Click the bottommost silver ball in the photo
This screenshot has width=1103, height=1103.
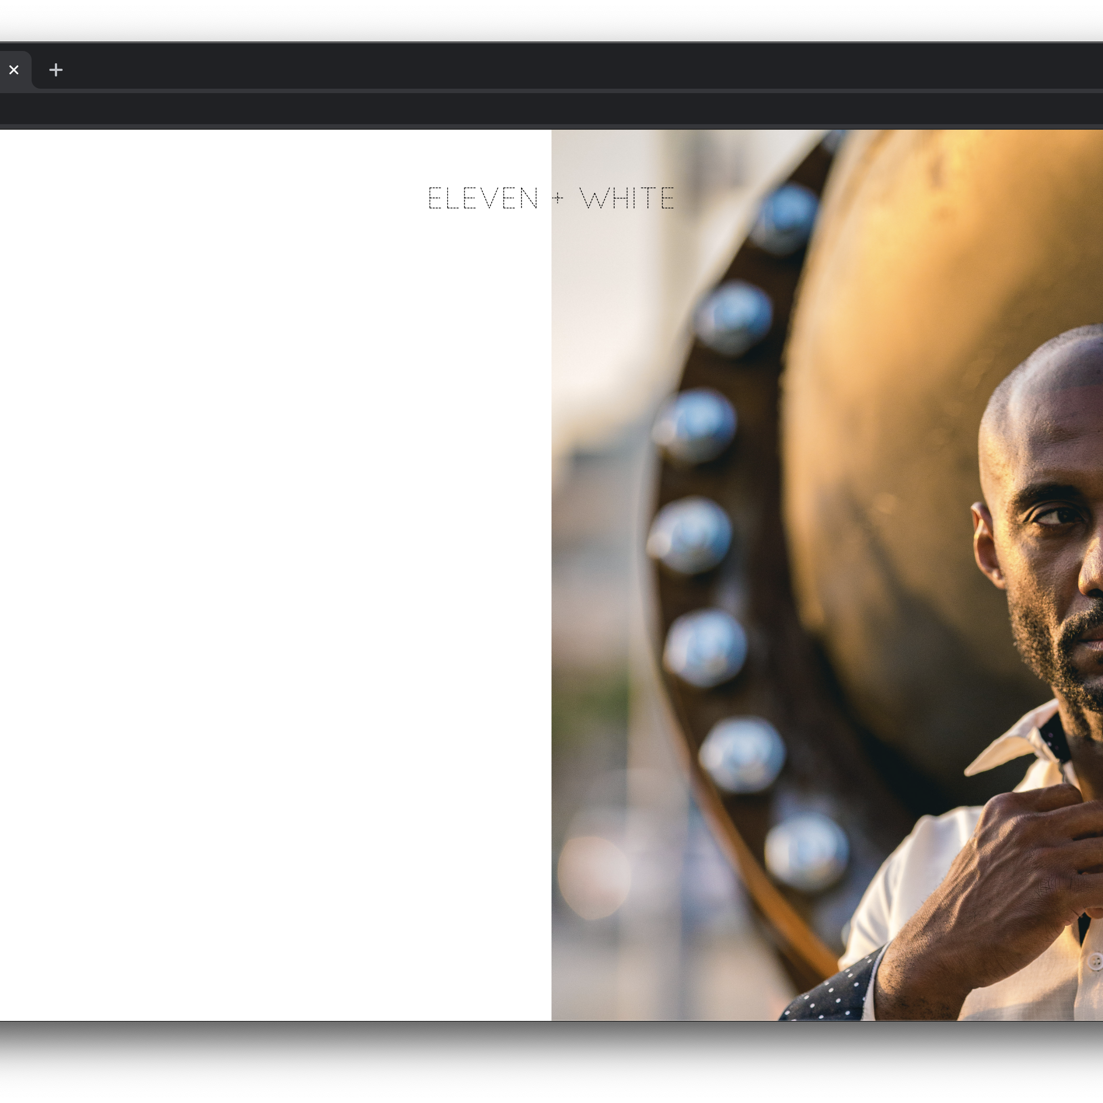coord(806,852)
